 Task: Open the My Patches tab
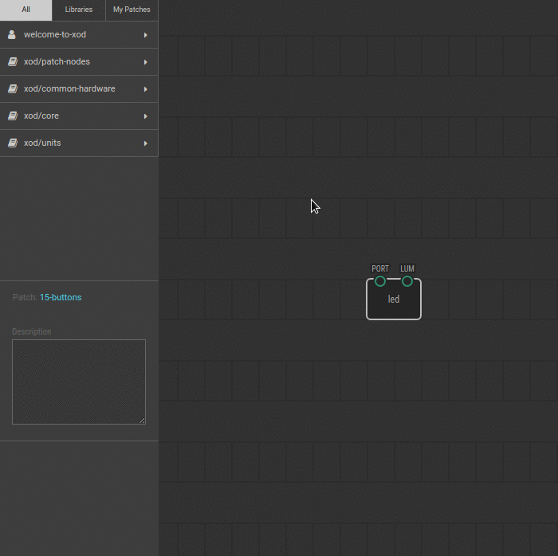click(x=132, y=10)
